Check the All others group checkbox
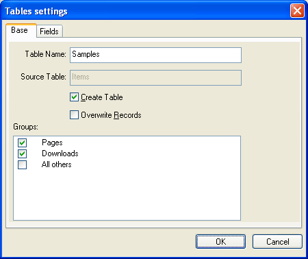 23,164
